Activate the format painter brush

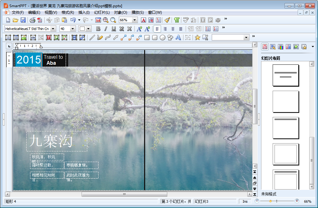coord(167,20)
